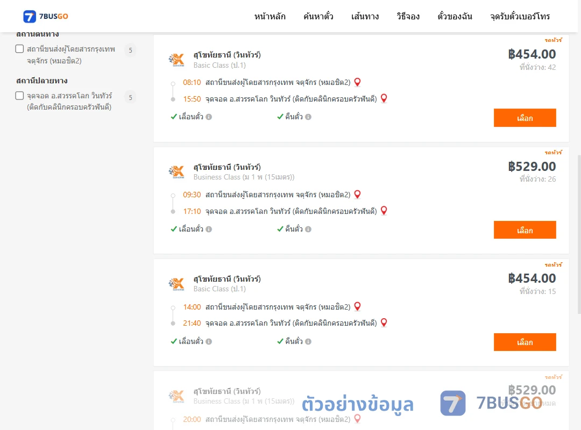Click info icon for คืนตั๋ว in 09:30 trip
Screen dimensions: 581x430
click(308, 230)
